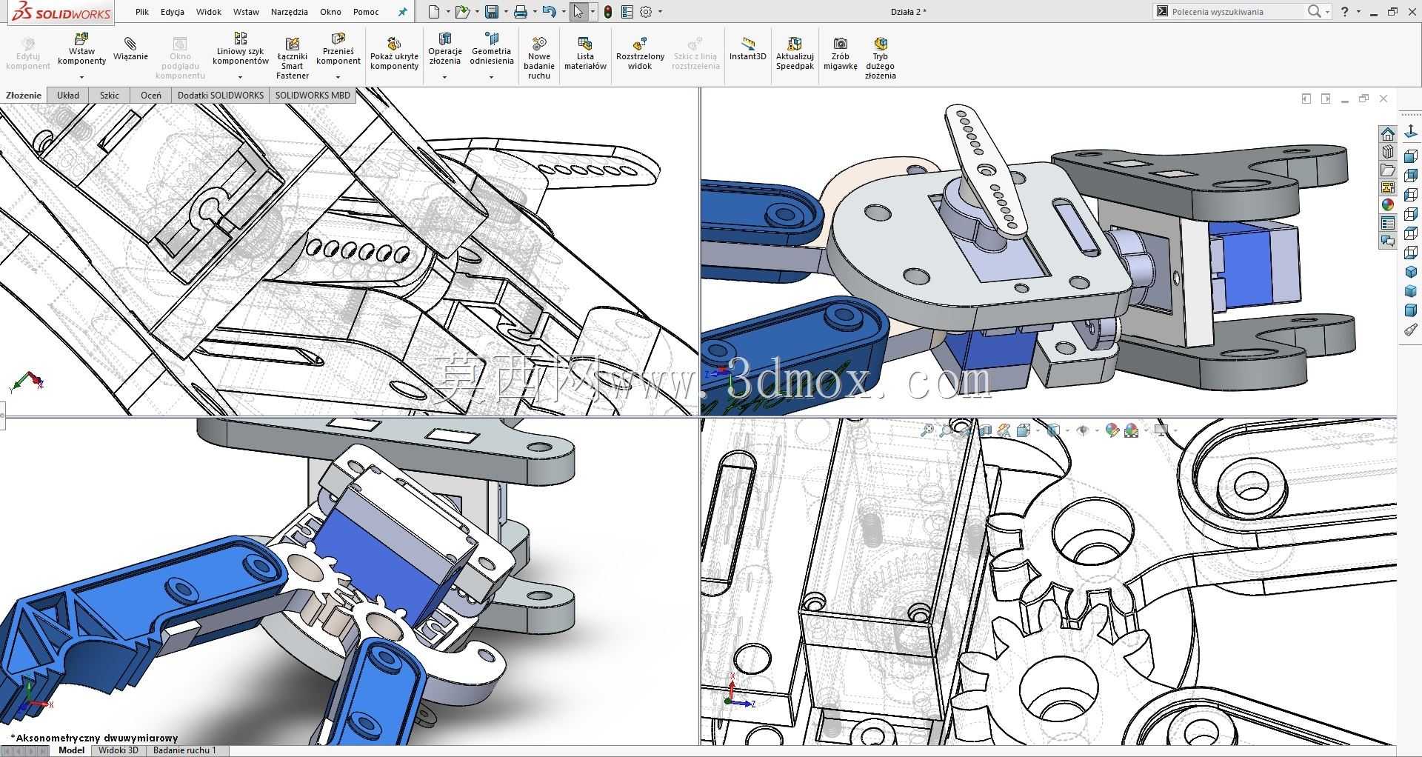Open the Options gear icon
Viewport: 1422px width, 757px height.
pos(646,12)
